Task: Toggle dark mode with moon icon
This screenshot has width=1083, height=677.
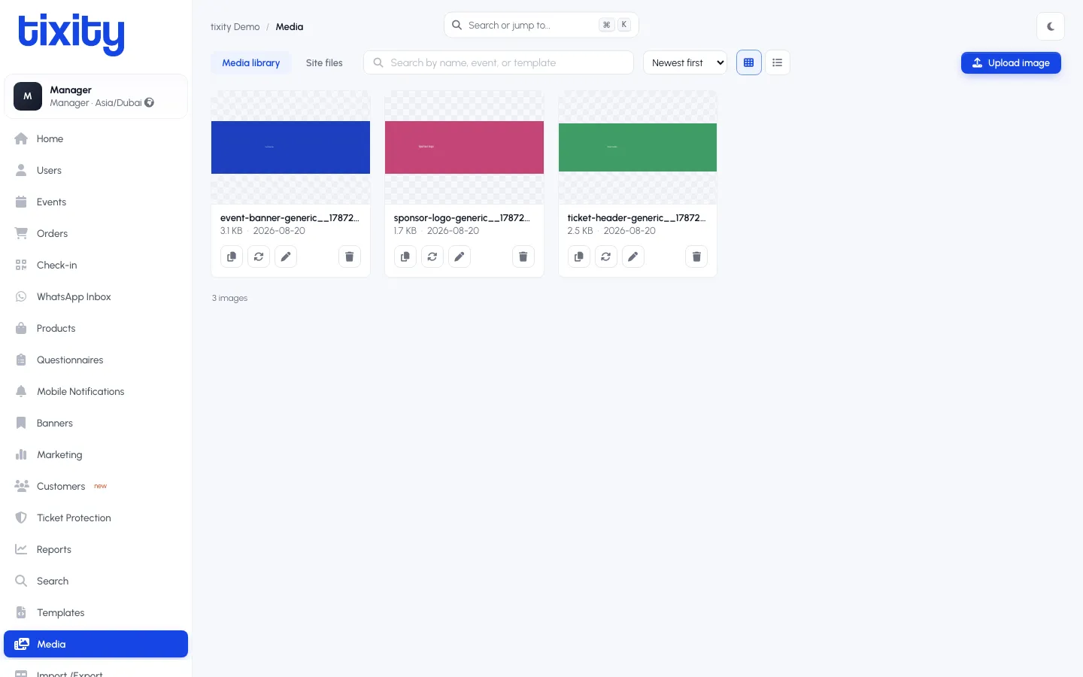Action: click(x=1051, y=26)
